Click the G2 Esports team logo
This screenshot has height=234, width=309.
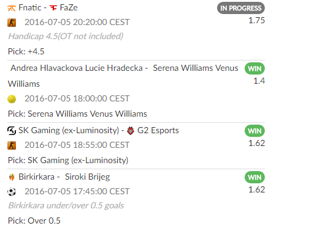(x=131, y=131)
